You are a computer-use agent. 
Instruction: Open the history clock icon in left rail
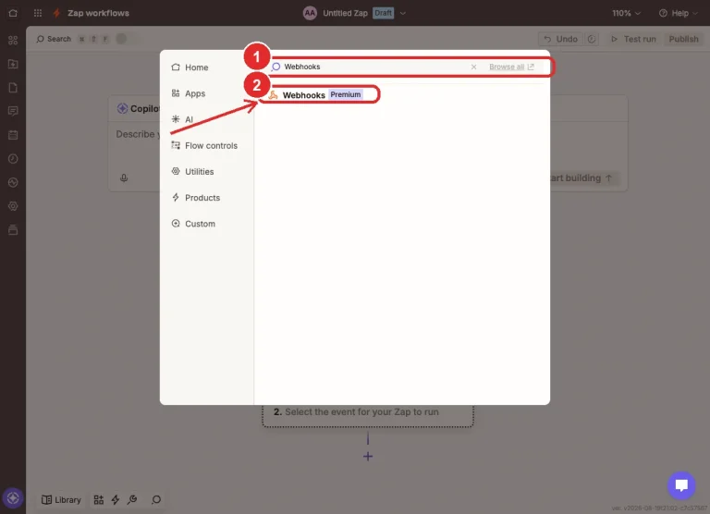pos(13,158)
